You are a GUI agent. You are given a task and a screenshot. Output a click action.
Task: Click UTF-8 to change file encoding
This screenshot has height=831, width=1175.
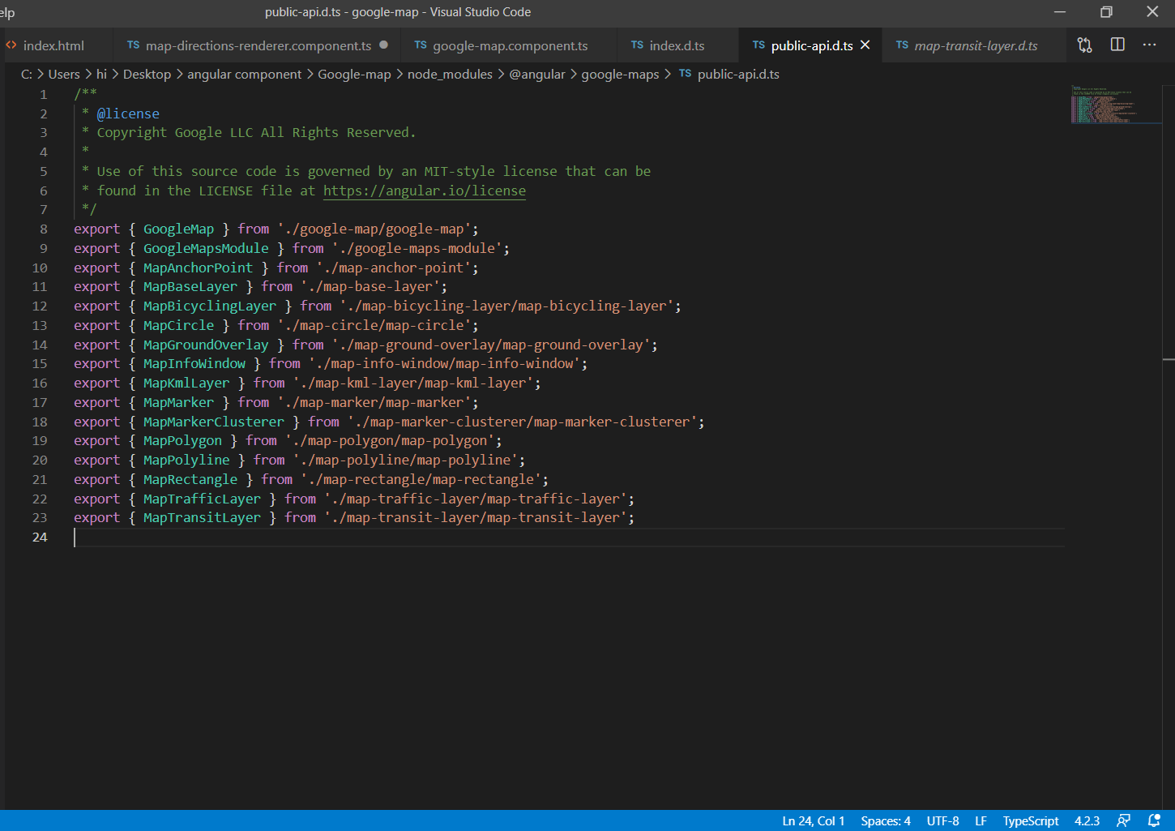[x=942, y=820]
